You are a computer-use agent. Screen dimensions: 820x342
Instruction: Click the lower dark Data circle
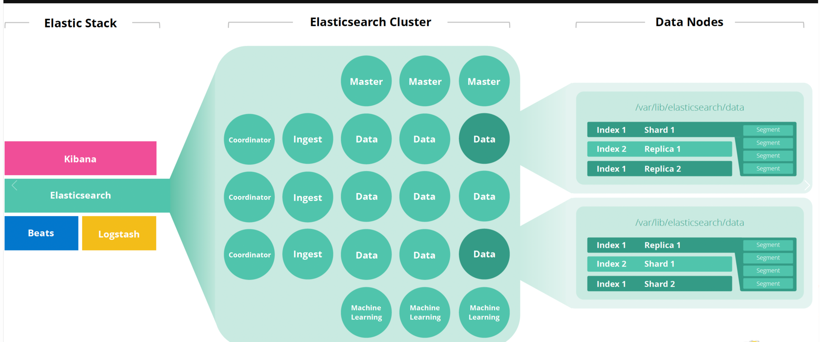(x=484, y=254)
